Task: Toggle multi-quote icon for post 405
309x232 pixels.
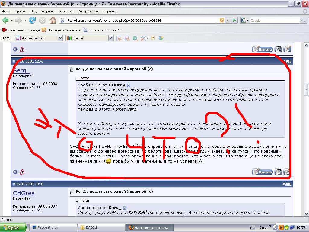Action: [279, 172]
